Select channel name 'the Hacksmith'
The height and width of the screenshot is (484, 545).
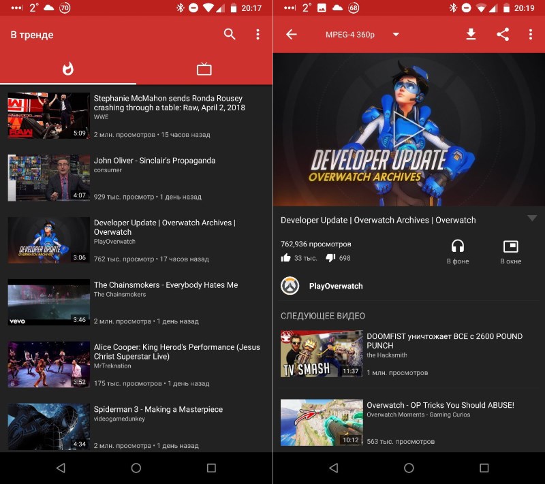click(387, 355)
